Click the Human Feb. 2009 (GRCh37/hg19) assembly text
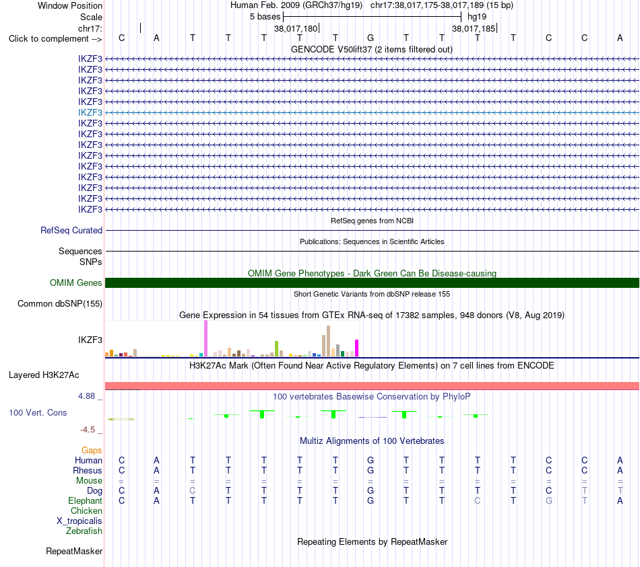This screenshot has height=567, width=640. tap(296, 5)
